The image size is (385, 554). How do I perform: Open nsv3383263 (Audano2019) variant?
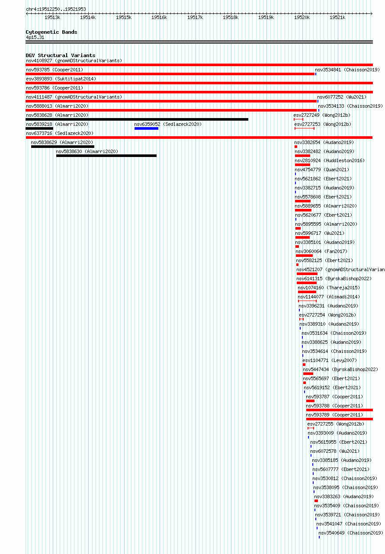(344, 496)
